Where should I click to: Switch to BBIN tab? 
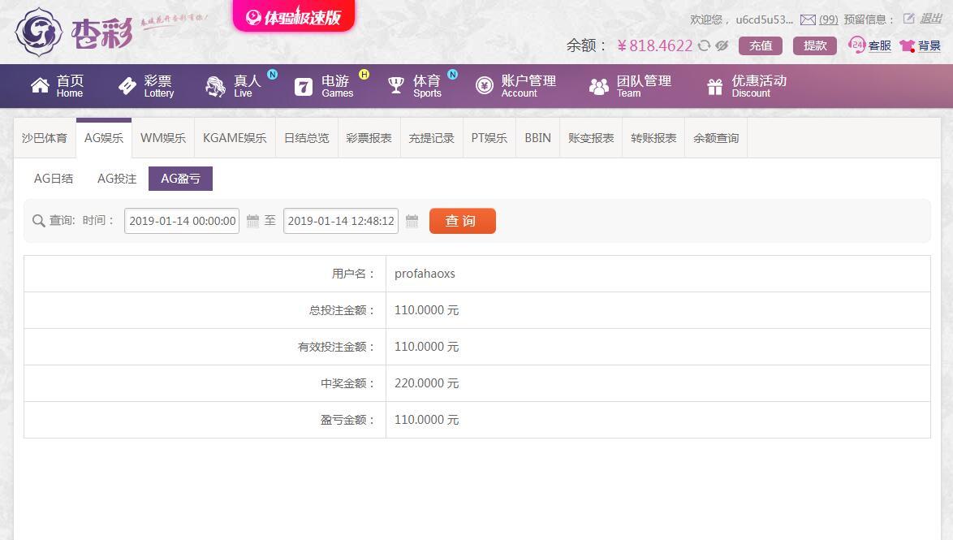[x=538, y=138]
